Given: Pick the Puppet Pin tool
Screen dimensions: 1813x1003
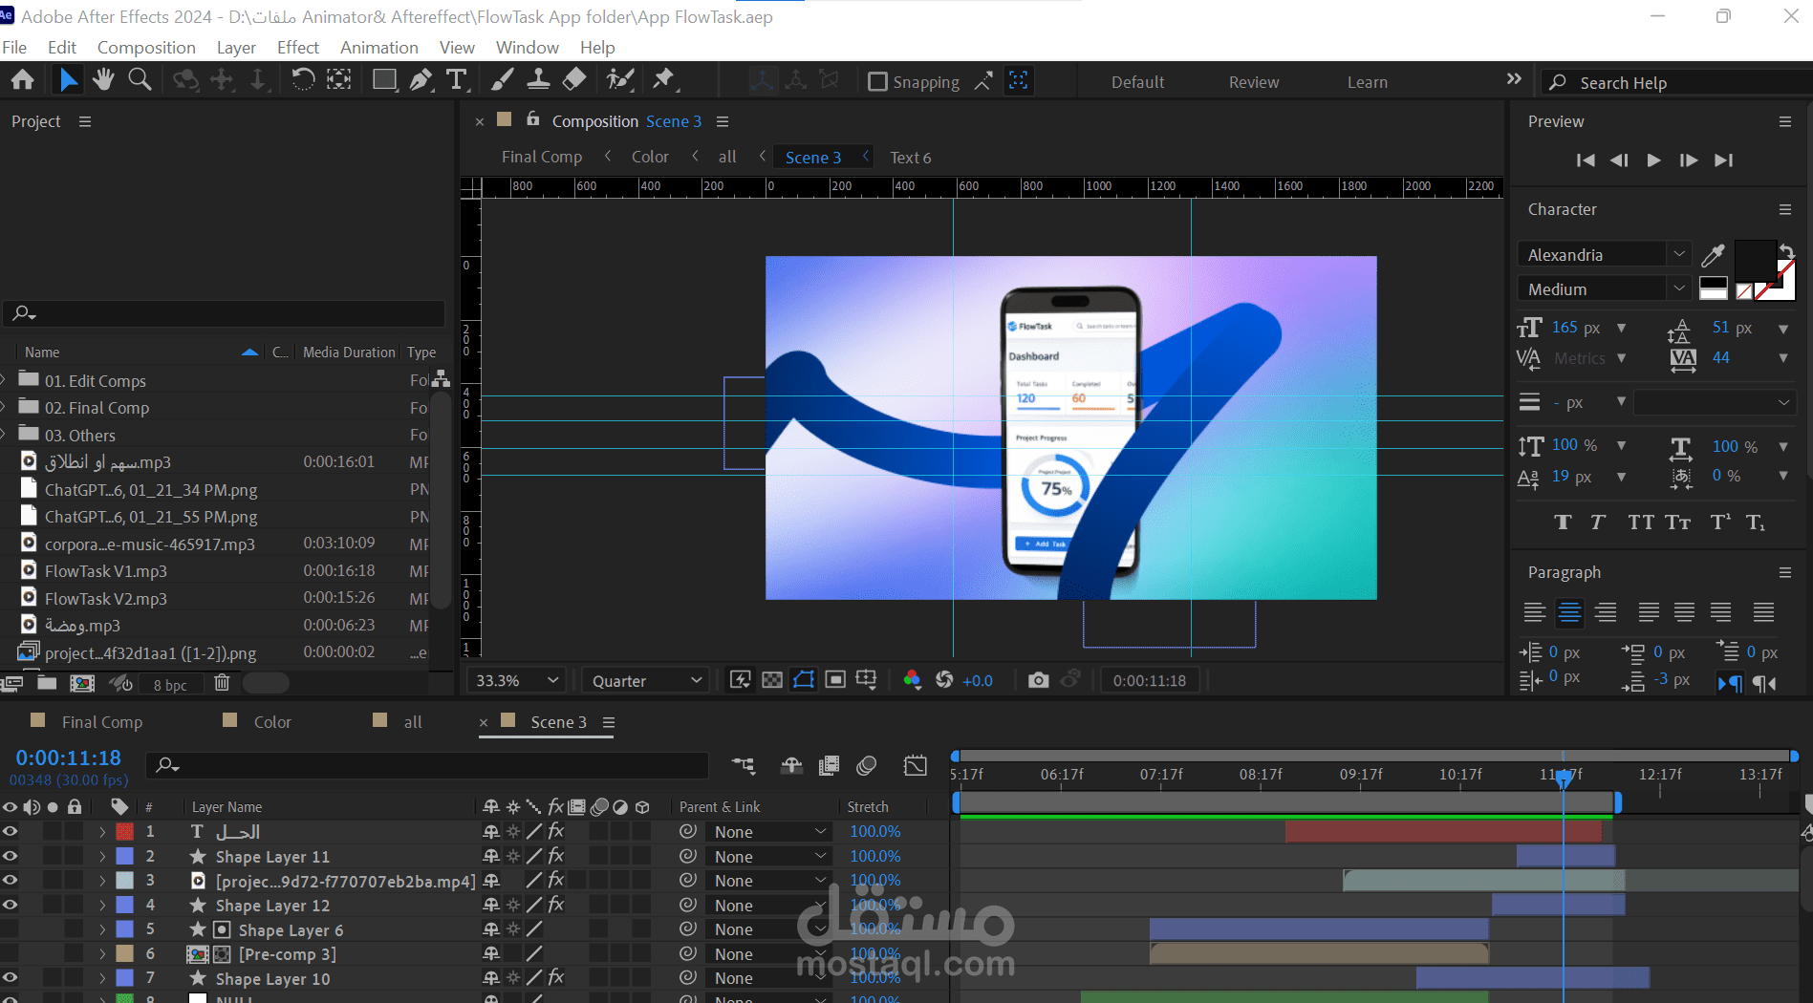Looking at the screenshot, I should [663, 80].
